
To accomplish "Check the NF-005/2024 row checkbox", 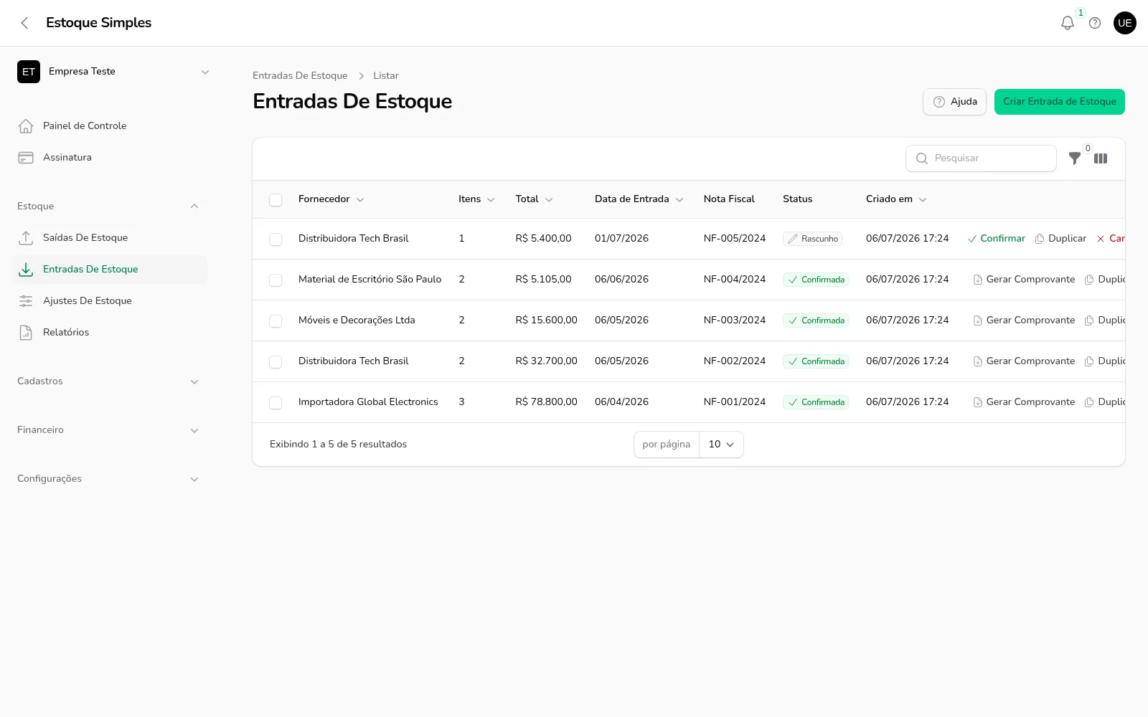I will [x=276, y=239].
